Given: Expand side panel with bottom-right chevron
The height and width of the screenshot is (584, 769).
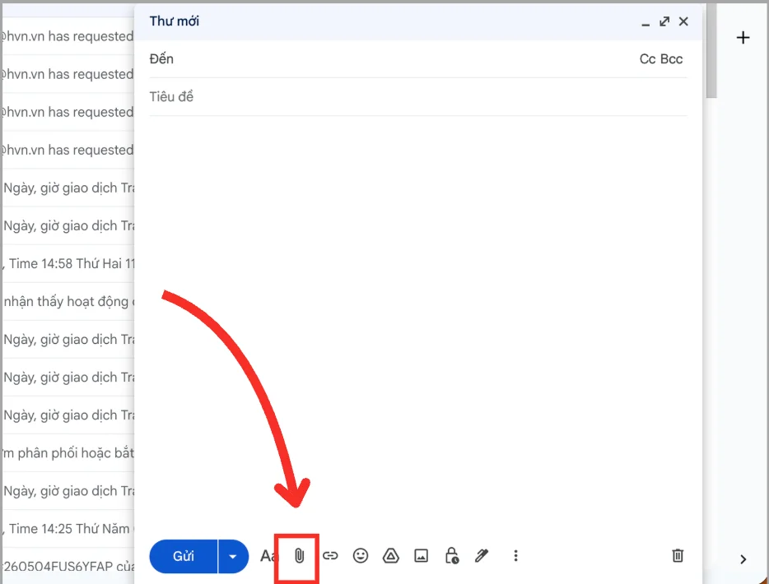Looking at the screenshot, I should [743, 559].
